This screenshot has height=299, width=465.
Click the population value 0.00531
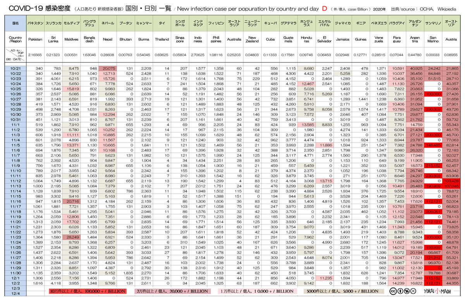pos(71,55)
